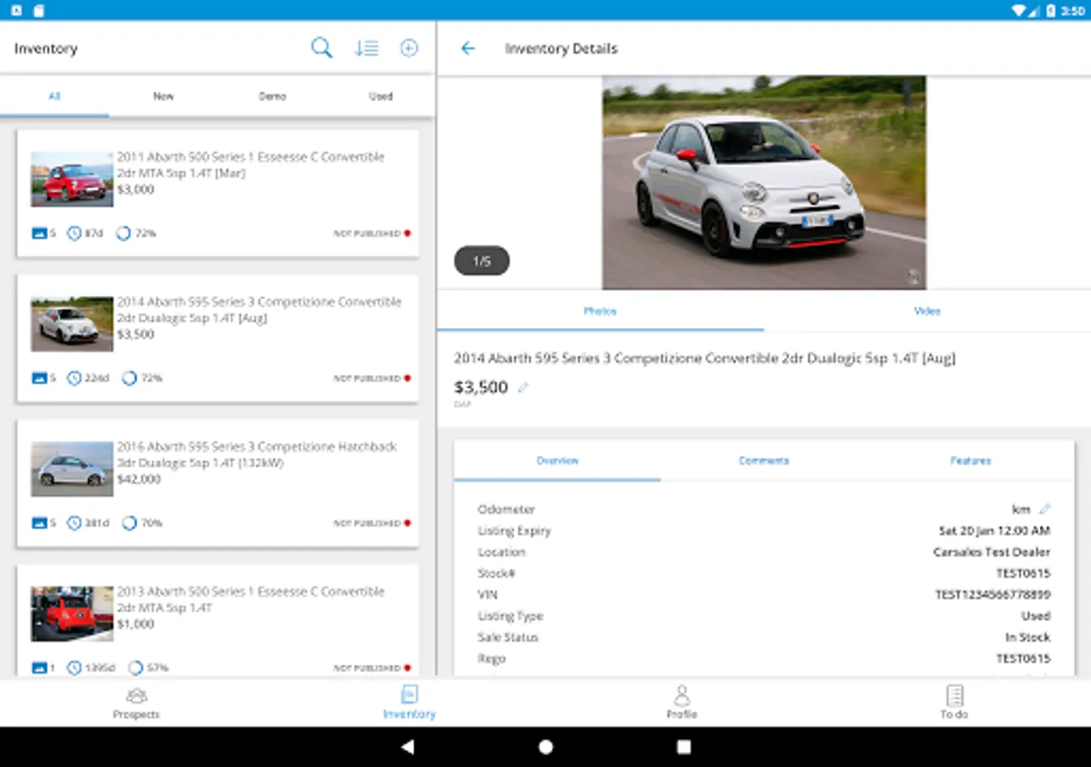The image size is (1091, 767).
Task: Open thumbnail of 2011 Abarth 500 red car
Action: (72, 179)
